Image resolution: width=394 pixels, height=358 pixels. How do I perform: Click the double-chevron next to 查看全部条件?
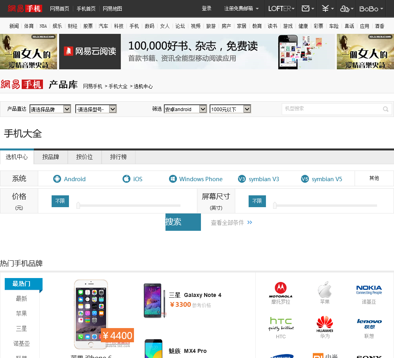[x=249, y=223]
